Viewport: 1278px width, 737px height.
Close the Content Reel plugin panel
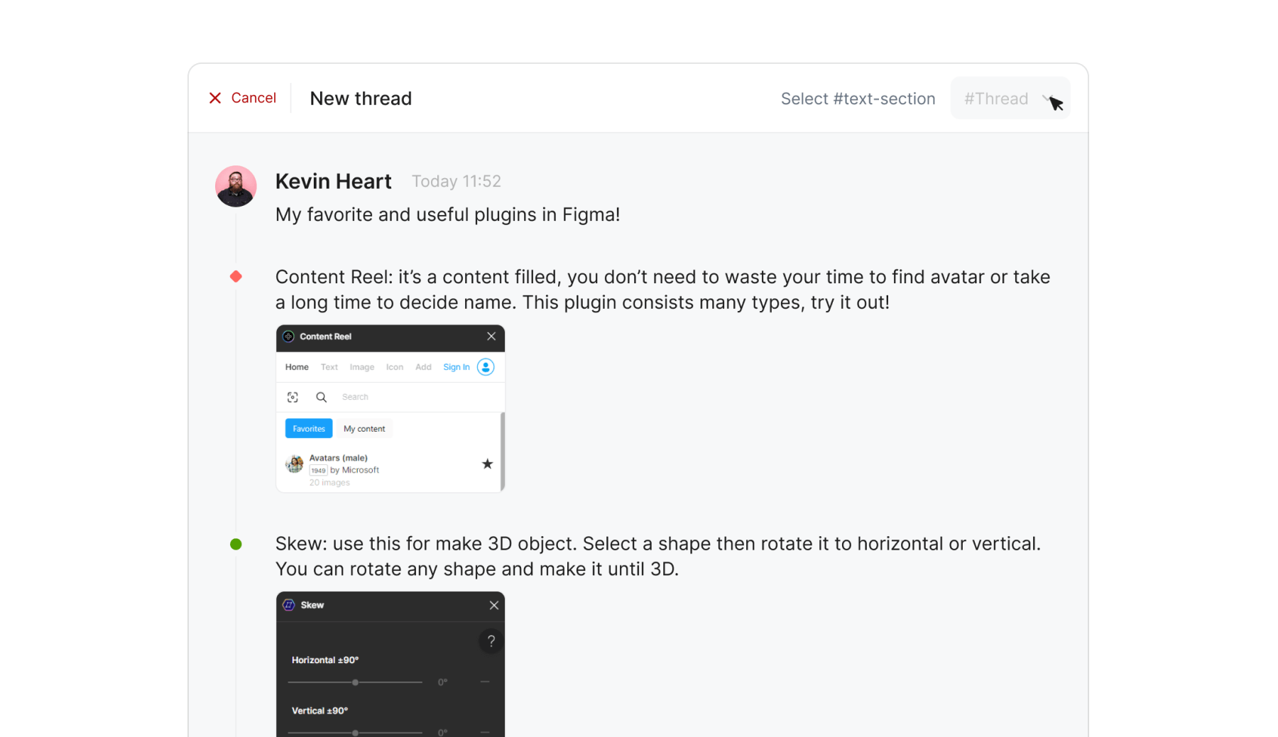click(491, 337)
